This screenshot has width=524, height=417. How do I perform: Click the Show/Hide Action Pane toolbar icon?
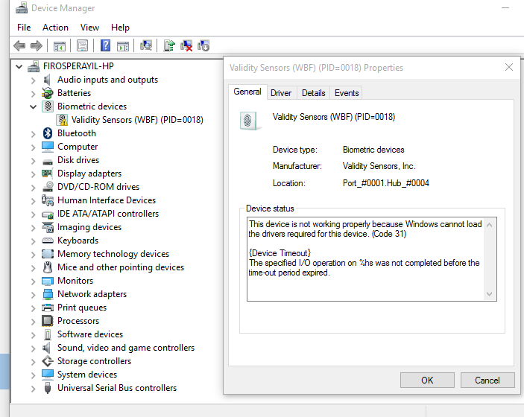click(123, 45)
